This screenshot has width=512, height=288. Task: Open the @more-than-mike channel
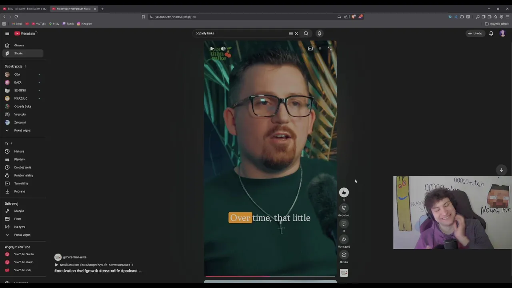coord(75,257)
